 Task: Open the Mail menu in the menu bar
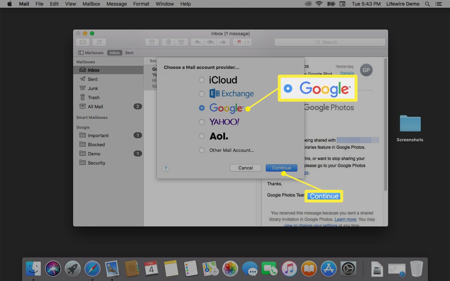tap(24, 4)
